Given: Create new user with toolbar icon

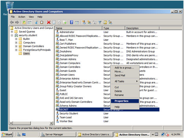Looking at the screenshot, I should pos(84,22).
